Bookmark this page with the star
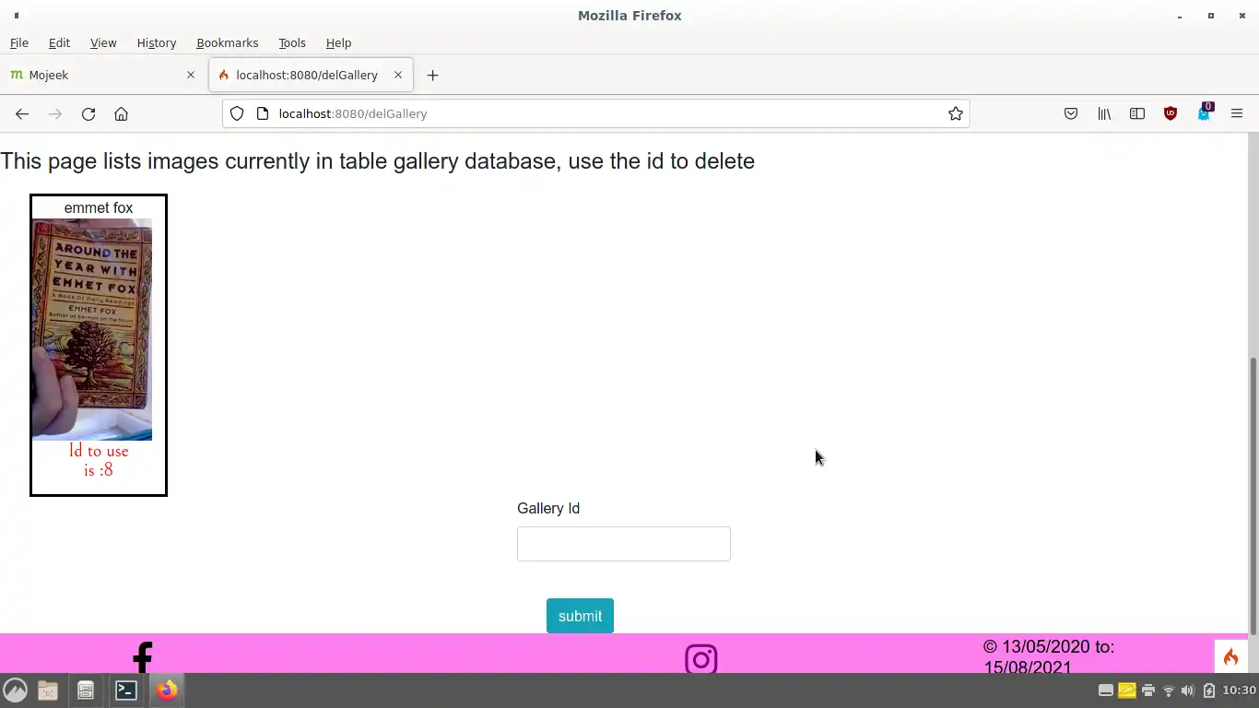The height and width of the screenshot is (708, 1259). 956,113
